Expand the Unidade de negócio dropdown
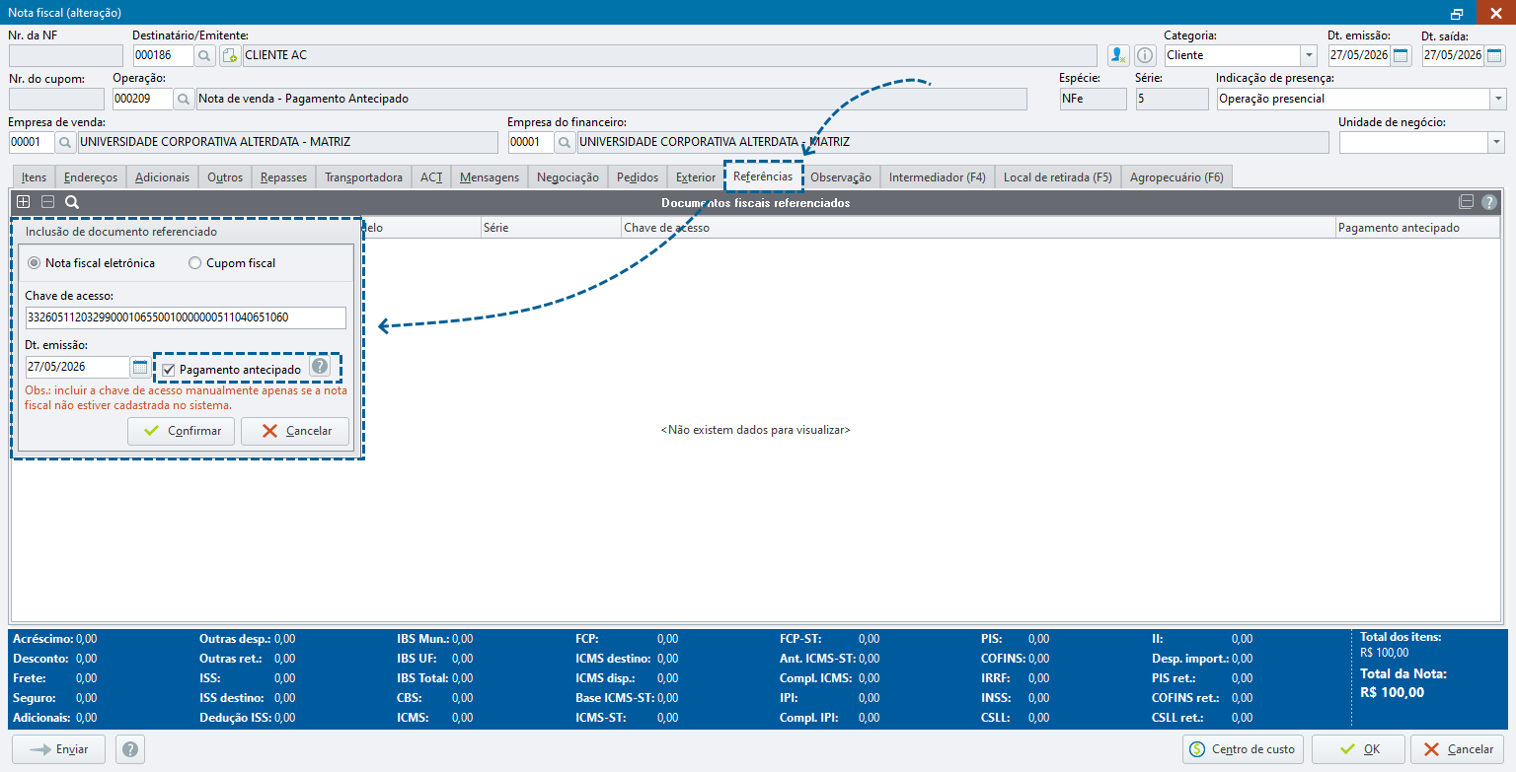The width and height of the screenshot is (1516, 772). (1496, 143)
